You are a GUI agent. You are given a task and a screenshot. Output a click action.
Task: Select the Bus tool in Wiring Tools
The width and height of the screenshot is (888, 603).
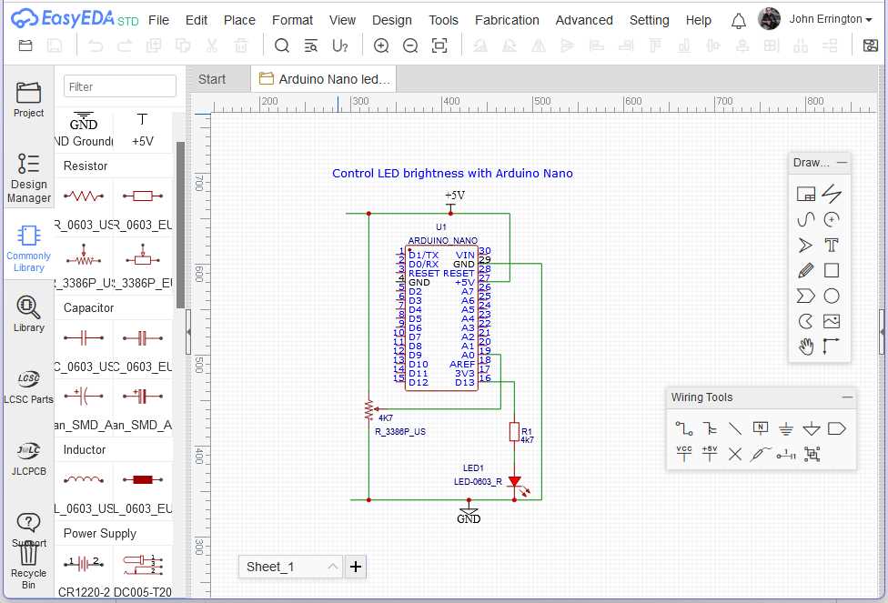point(709,428)
